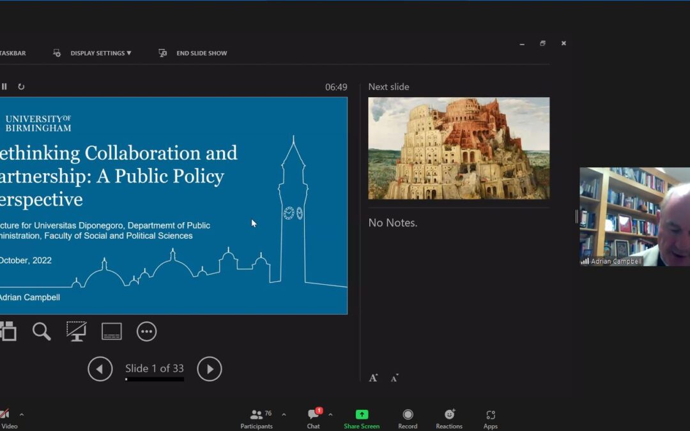Click Adrian Campbell's video thumbnail
The height and width of the screenshot is (431, 690).
pos(634,217)
